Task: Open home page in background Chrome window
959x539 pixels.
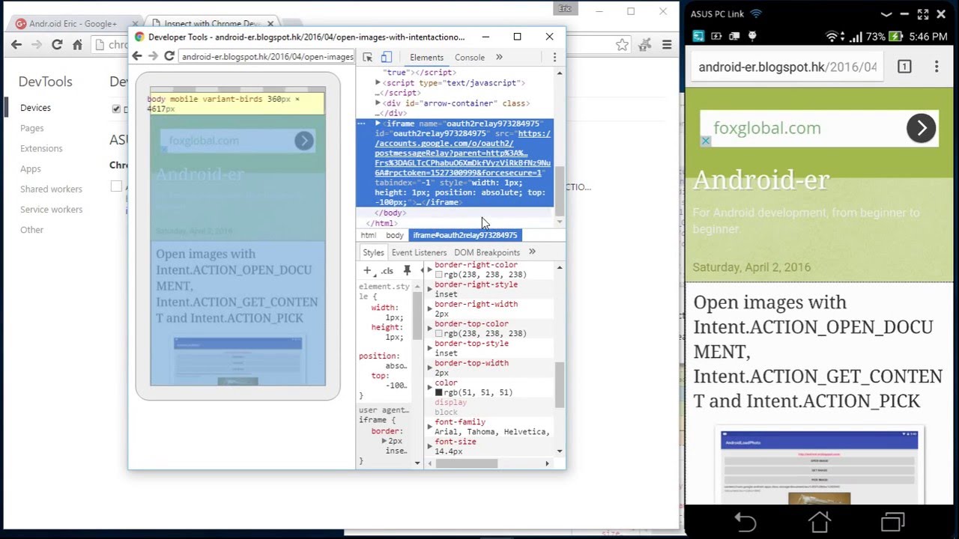Action: (x=77, y=45)
